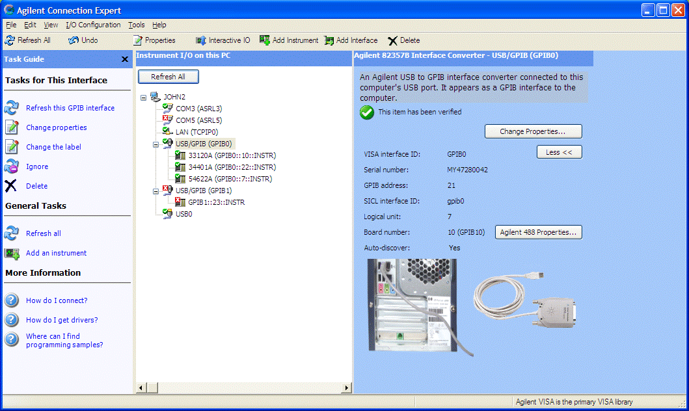Open the Tools menu
Viewport: 689px width, 411px height.
(x=136, y=25)
